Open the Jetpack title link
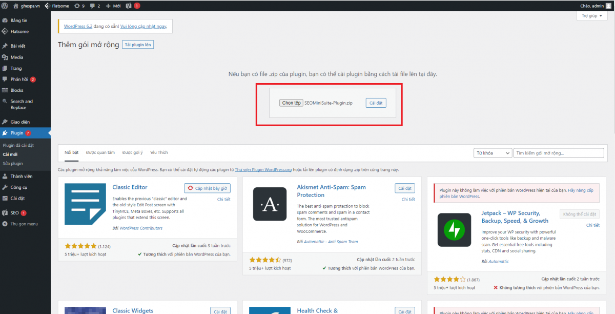Viewport: 615px width, 314px height. tap(515, 217)
